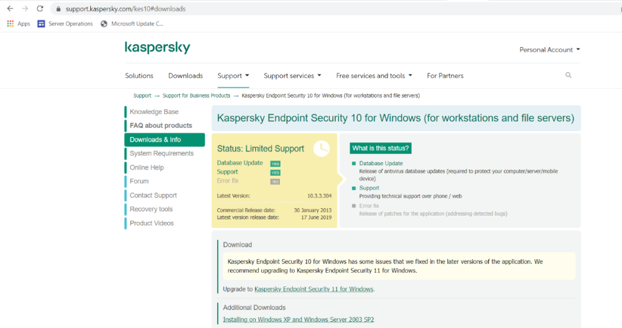622x328 pixels.
Task: Open Product Videos in the sidebar
Action: (x=152, y=223)
